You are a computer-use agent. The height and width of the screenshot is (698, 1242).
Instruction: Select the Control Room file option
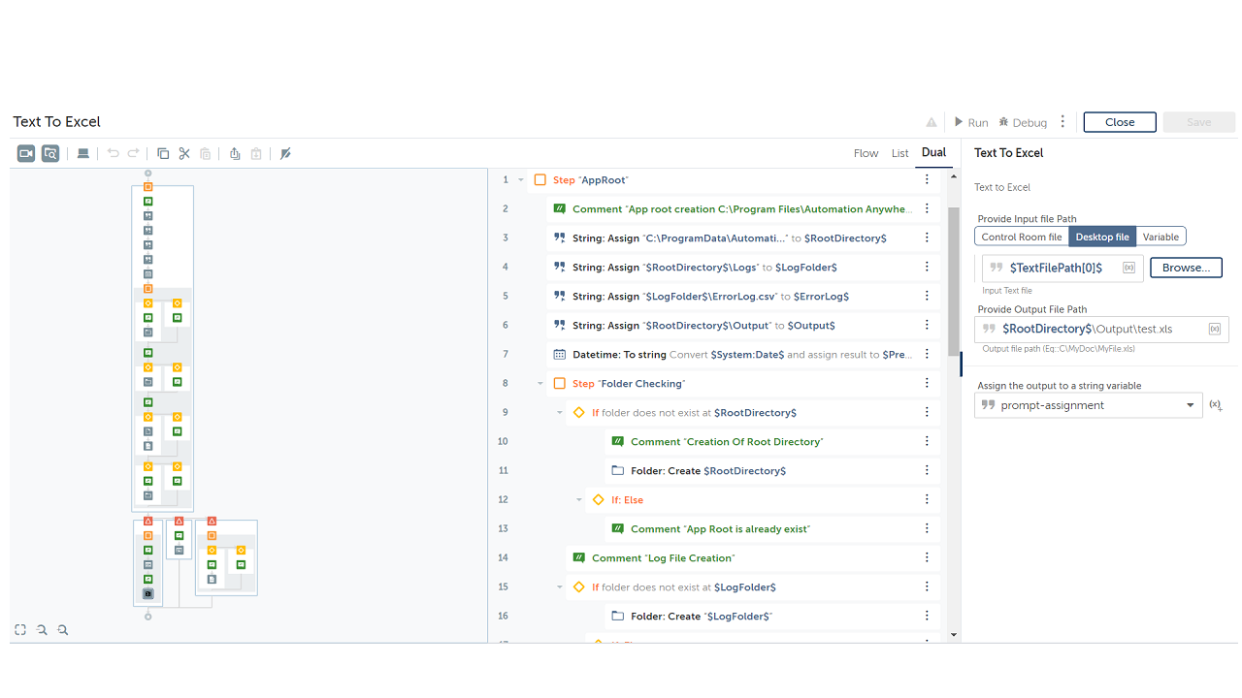coord(1021,237)
